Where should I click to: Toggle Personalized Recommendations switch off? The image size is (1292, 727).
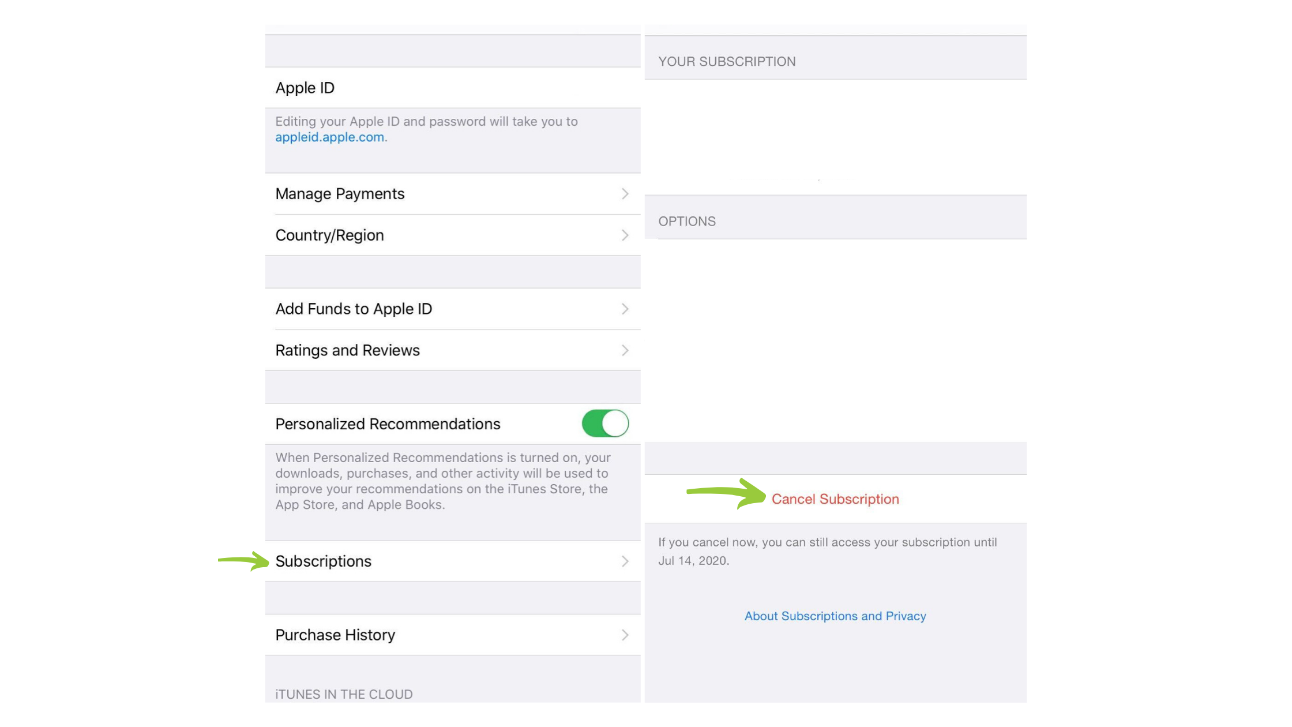606,424
